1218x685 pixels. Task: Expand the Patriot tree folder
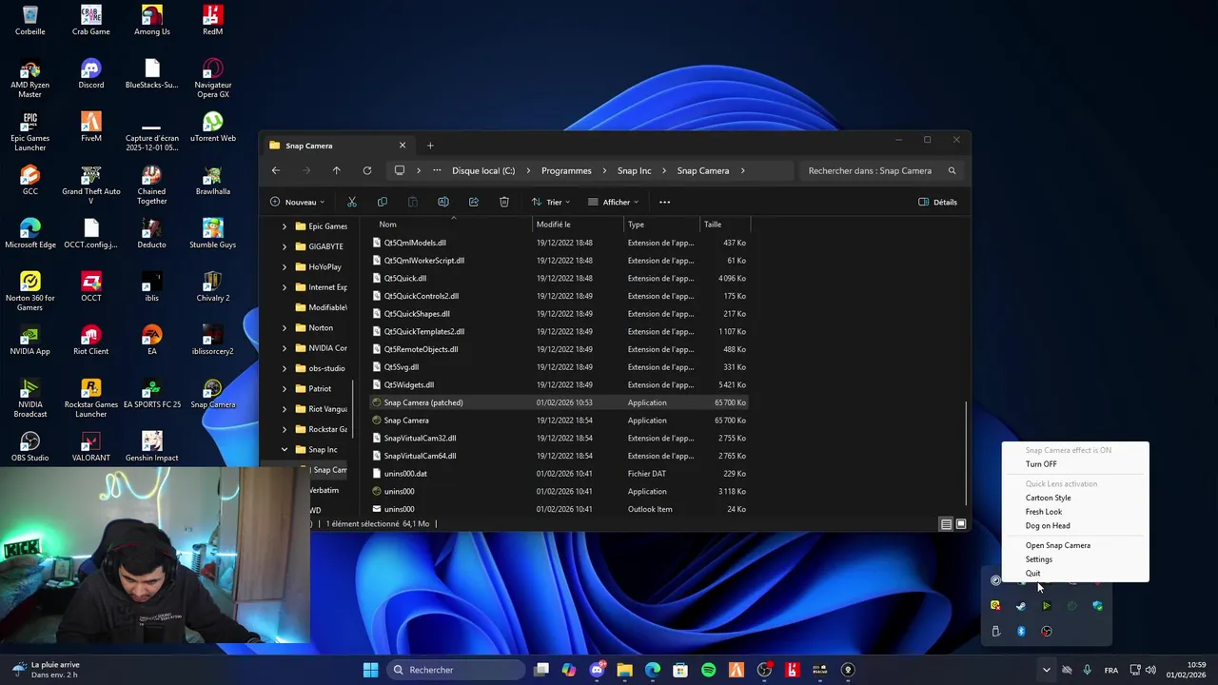coord(285,389)
